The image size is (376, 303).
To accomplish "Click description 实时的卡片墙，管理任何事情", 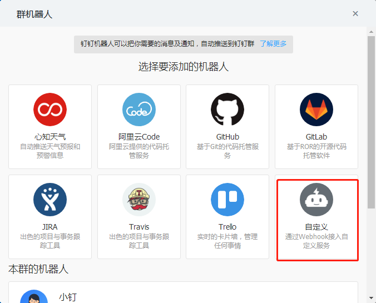I will pos(227,241).
